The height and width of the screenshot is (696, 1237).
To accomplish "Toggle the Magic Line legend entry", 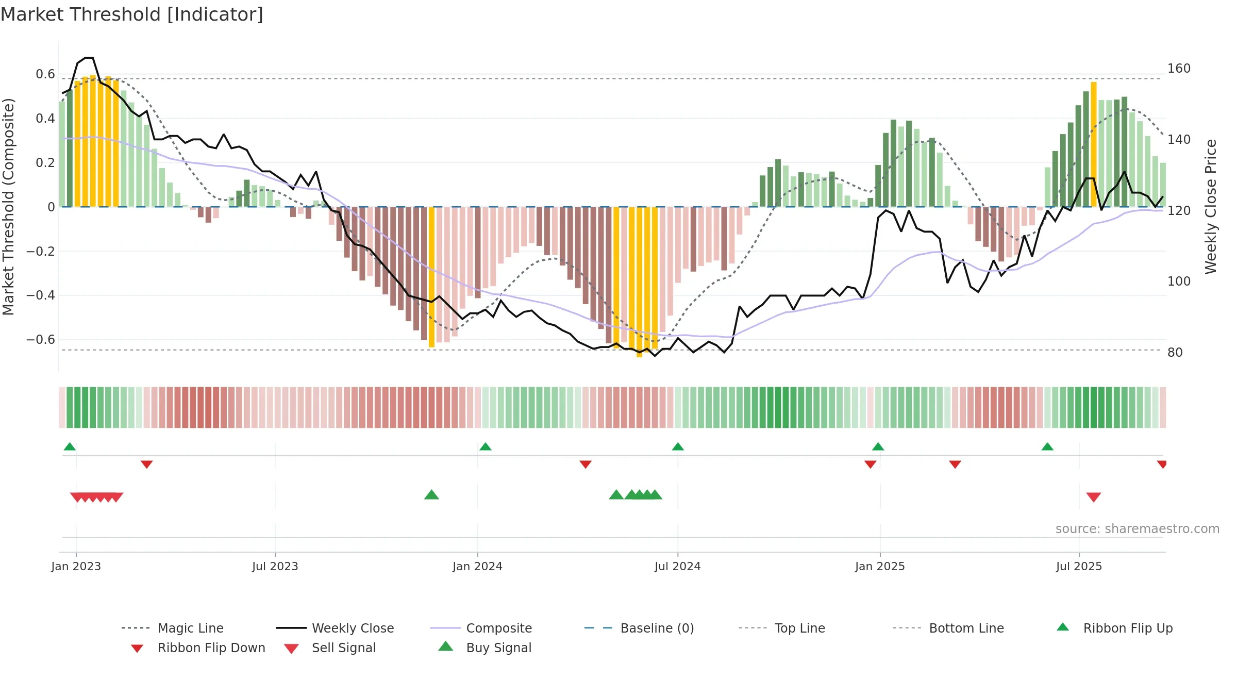I will 173,628.
